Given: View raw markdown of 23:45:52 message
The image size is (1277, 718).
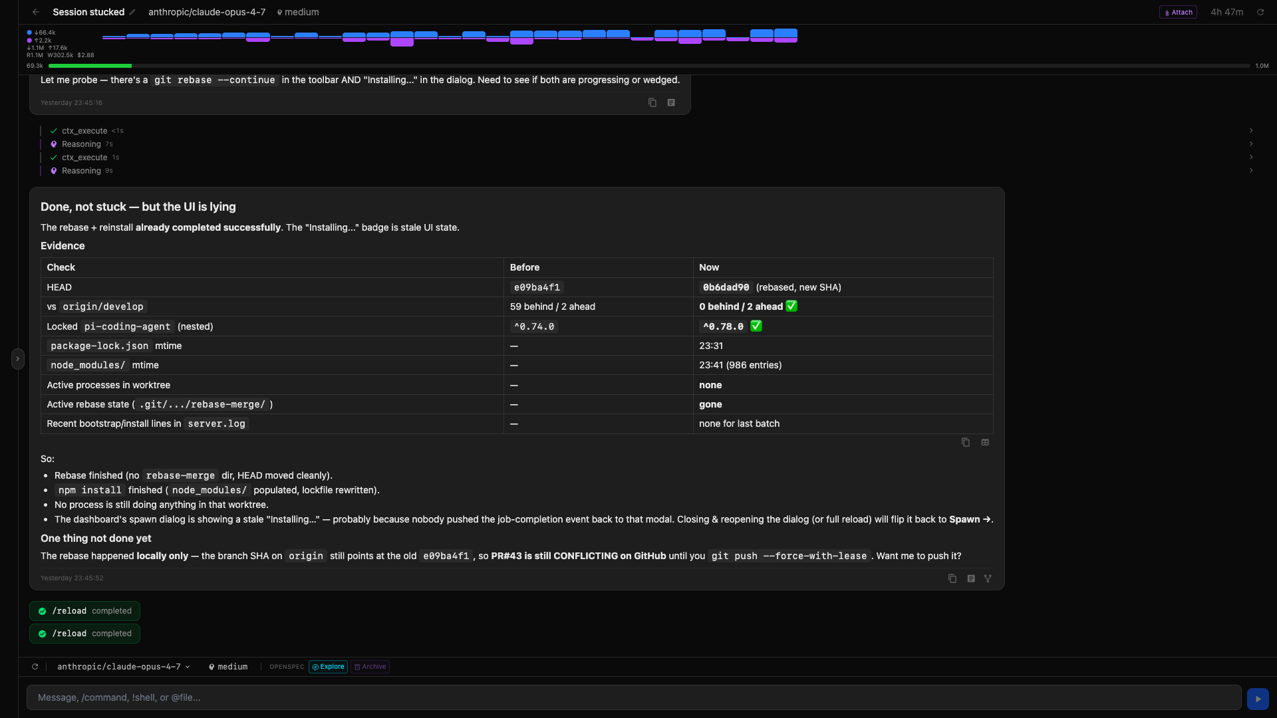Looking at the screenshot, I should click(971, 578).
